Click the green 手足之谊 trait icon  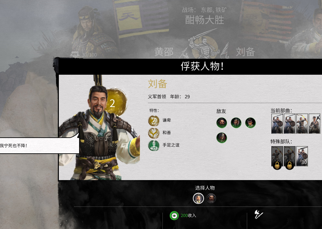[x=154, y=145]
